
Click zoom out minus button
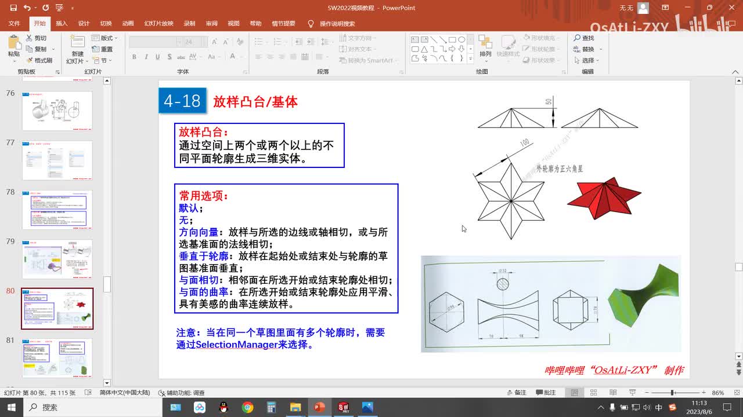pos(647,393)
